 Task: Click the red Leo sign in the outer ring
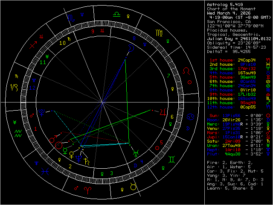tap(186, 71)
